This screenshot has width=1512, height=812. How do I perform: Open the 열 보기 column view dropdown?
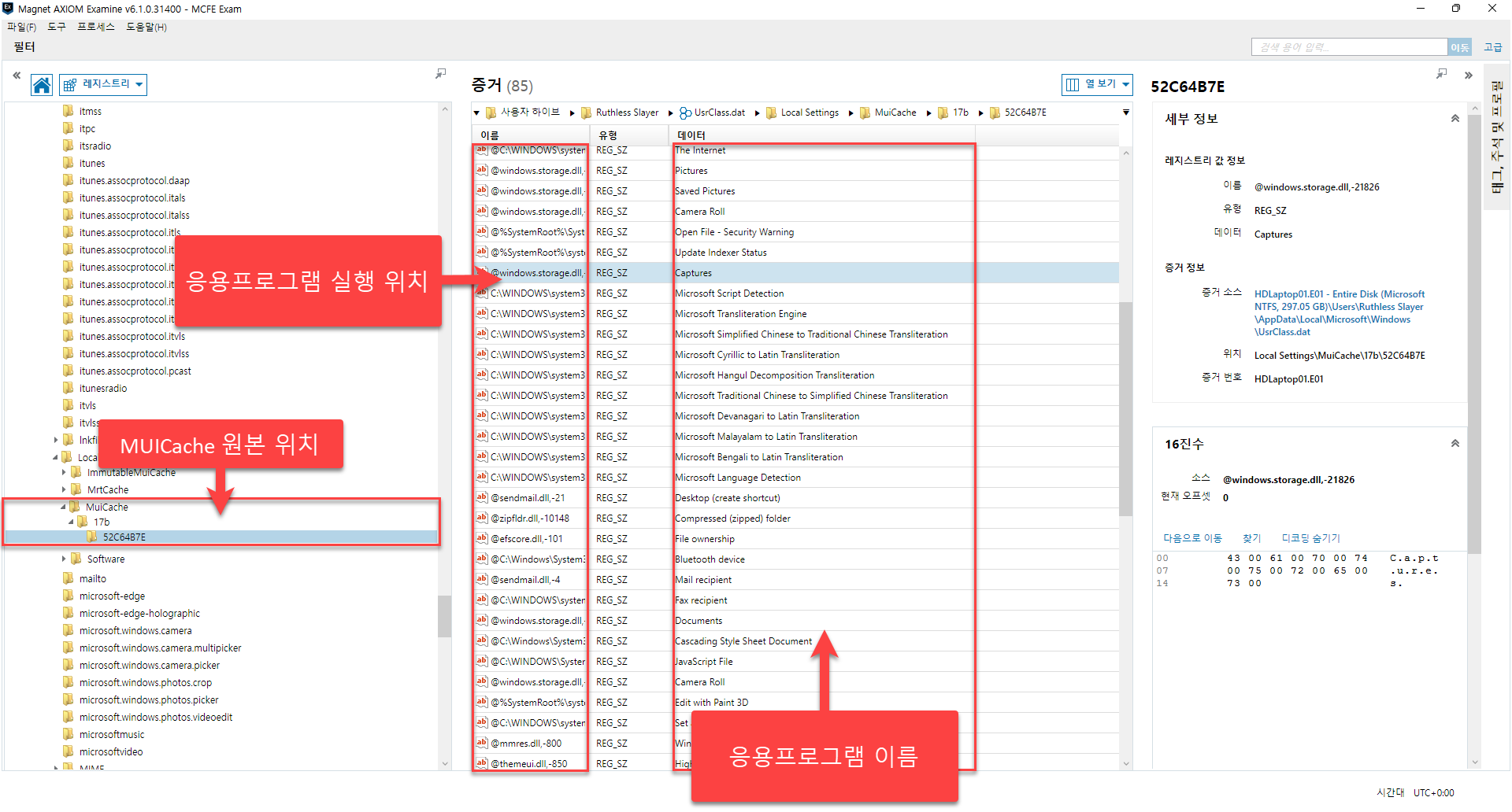1097,84
